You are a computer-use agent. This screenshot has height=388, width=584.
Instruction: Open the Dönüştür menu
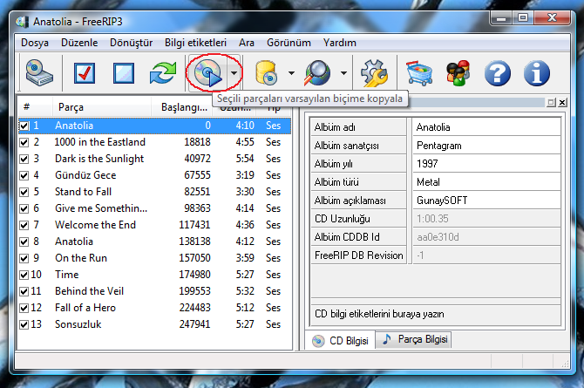pyautogui.click(x=131, y=43)
